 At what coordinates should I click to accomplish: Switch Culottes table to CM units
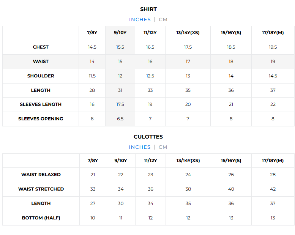pyautogui.click(x=163, y=147)
